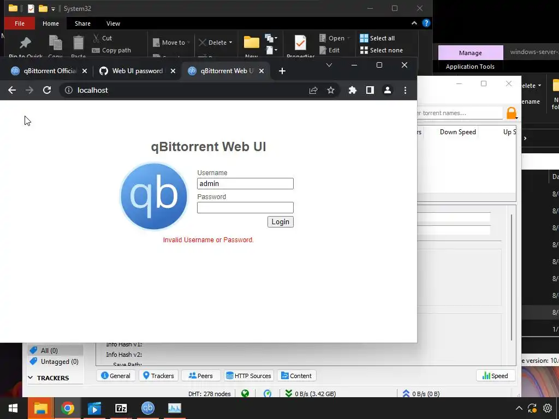Open Chrome three-dot menu
Screen dimensions: 559x419
[405, 90]
